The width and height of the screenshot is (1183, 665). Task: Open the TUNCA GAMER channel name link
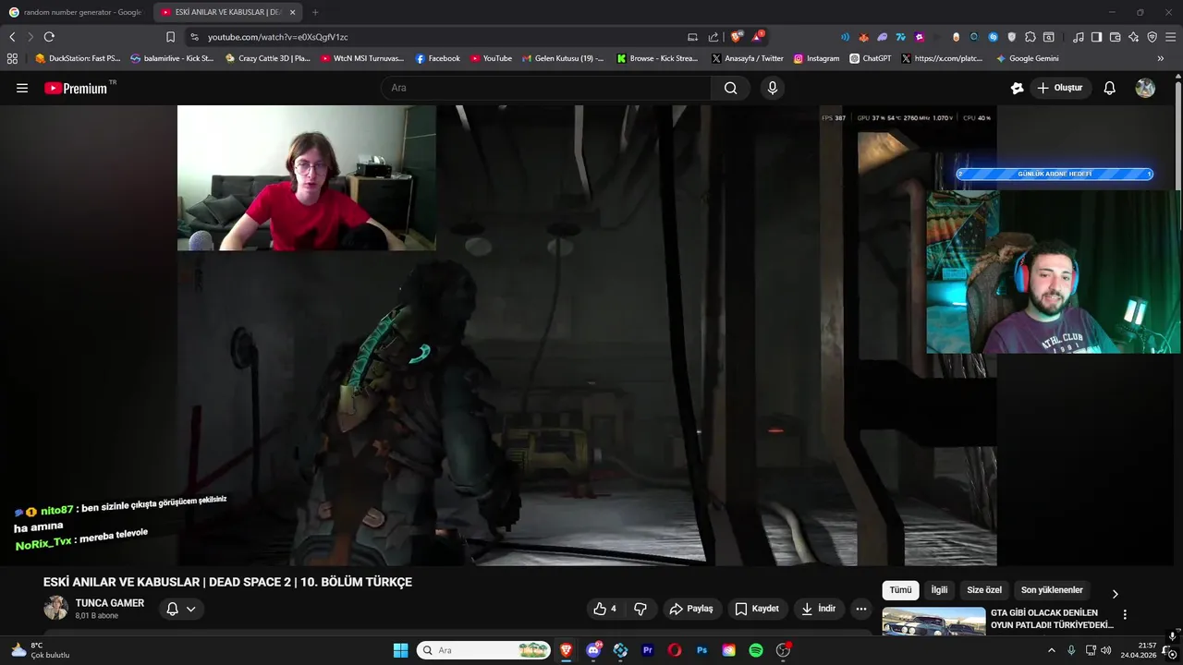click(x=110, y=603)
